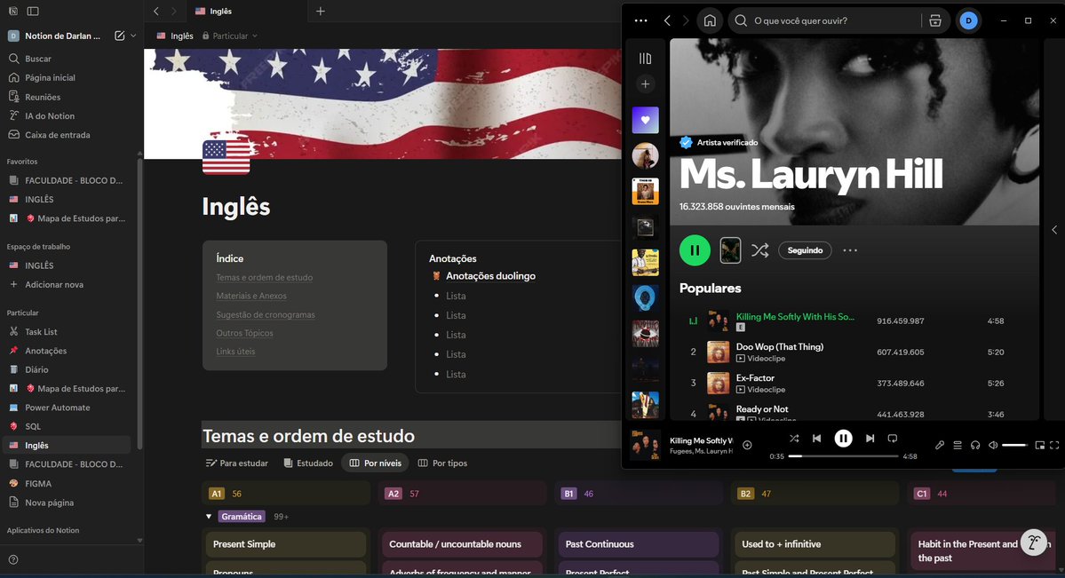Go back in Spotify navigation

pos(667,21)
